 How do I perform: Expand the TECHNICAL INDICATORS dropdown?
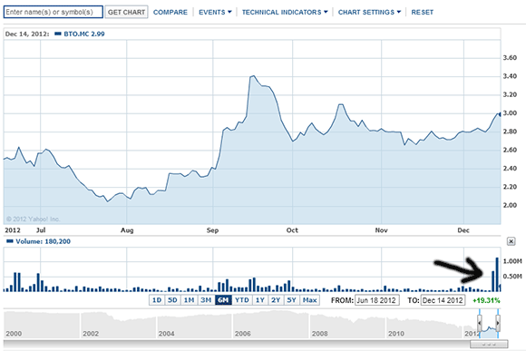pyautogui.click(x=285, y=12)
